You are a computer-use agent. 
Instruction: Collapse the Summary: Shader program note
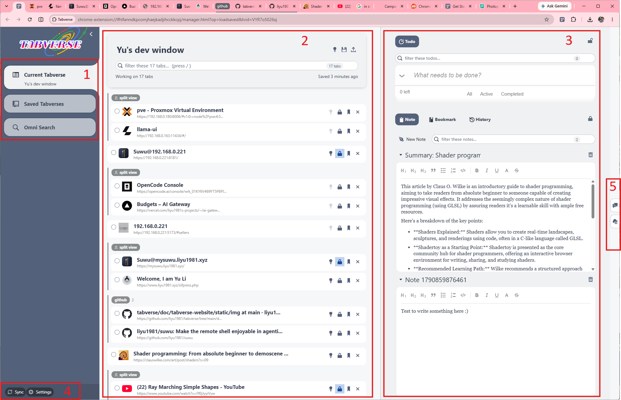pyautogui.click(x=400, y=155)
